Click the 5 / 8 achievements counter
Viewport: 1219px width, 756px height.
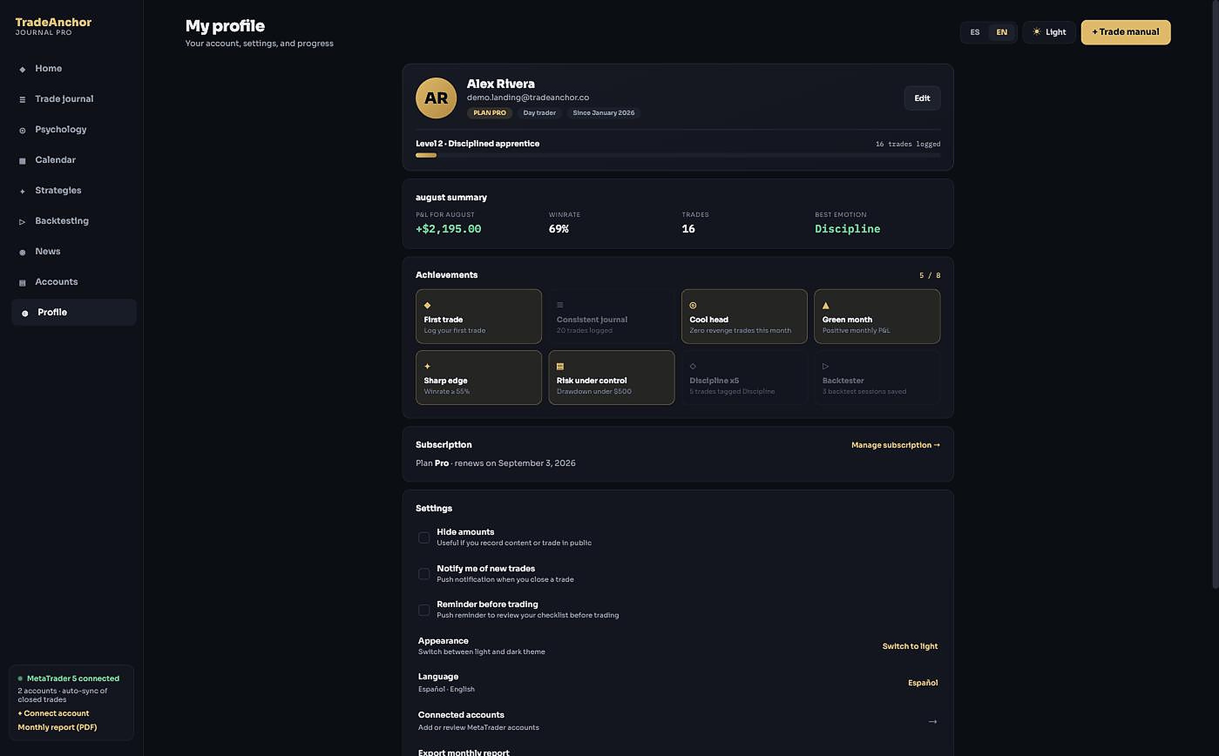tap(929, 276)
